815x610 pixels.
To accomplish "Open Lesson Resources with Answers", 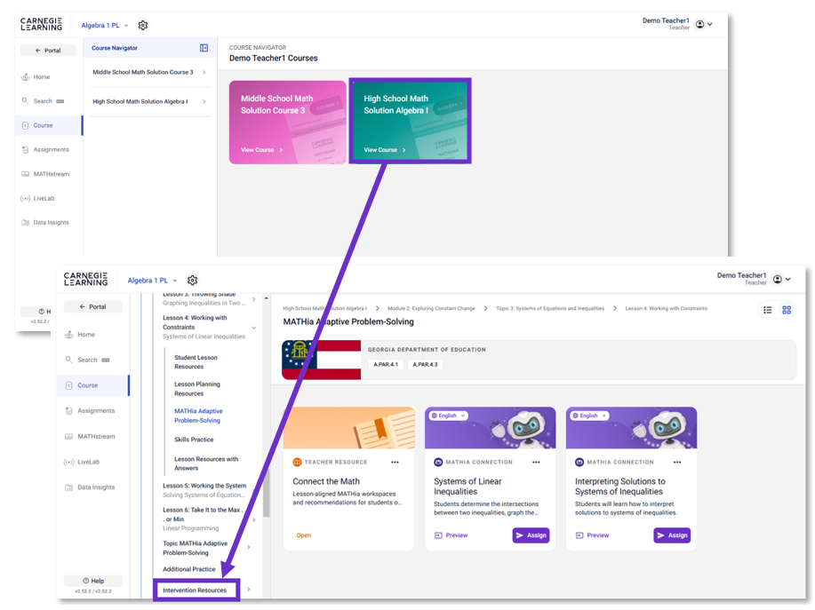I will tap(206, 463).
